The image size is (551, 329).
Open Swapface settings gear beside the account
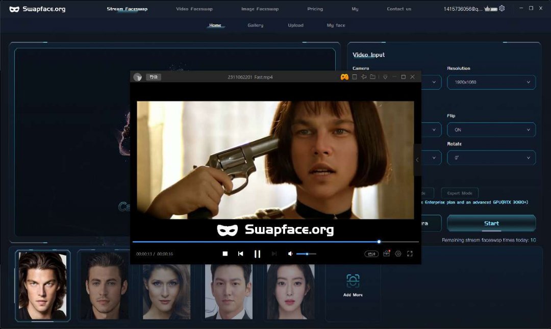pos(502,9)
